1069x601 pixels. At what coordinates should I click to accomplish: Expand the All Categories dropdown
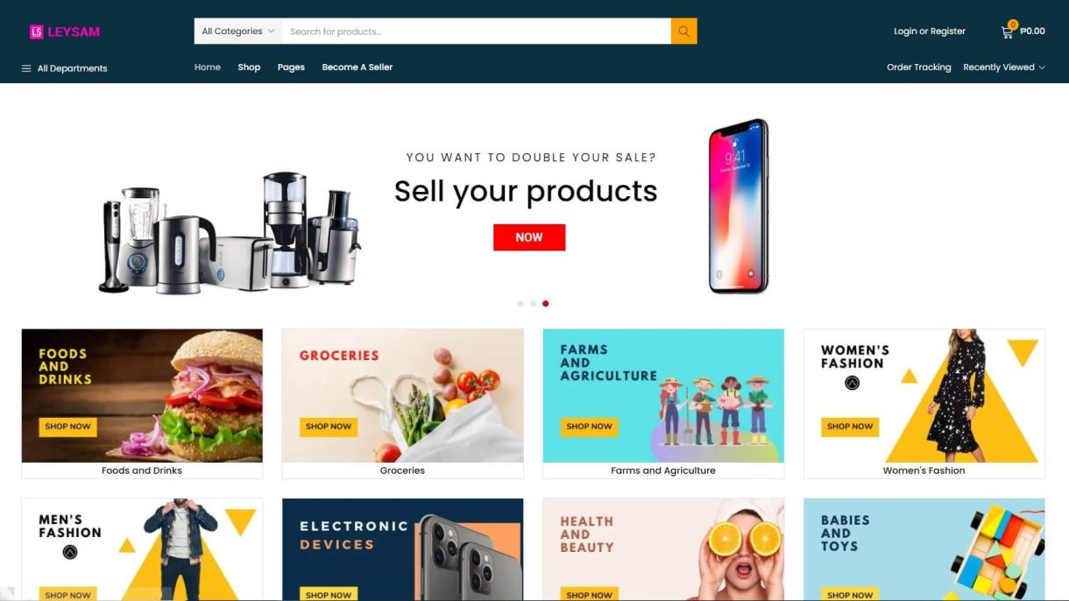point(238,32)
